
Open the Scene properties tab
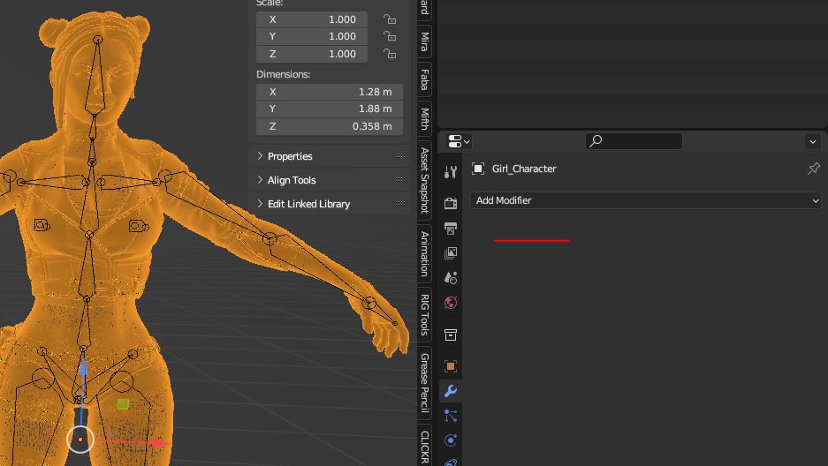click(x=451, y=278)
